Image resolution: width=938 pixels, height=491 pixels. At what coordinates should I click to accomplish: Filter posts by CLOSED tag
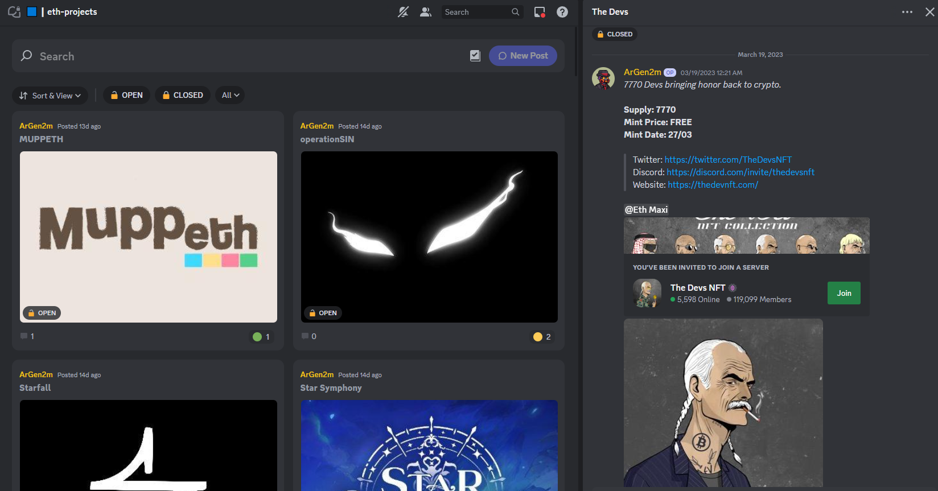click(183, 96)
